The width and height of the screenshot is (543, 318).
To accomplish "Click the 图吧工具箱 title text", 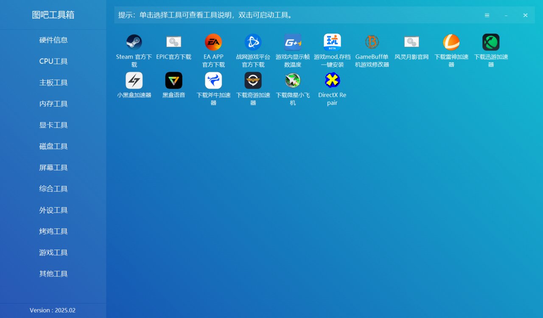I will [53, 15].
